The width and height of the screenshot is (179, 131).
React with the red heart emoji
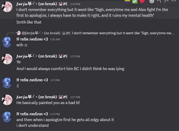pyautogui.click(x=142, y=1)
